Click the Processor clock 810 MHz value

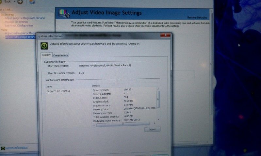[x=128, y=105]
